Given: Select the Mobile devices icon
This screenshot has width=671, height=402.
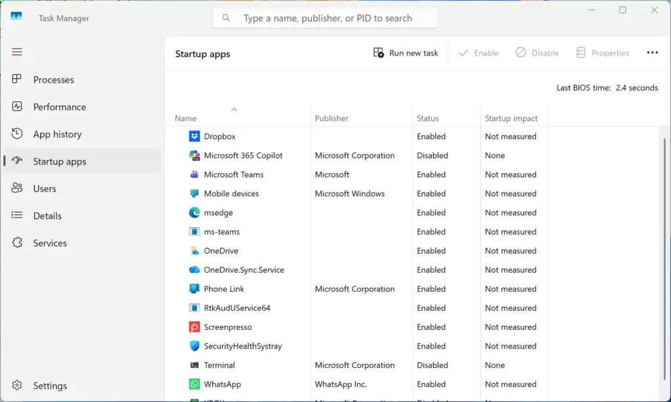Looking at the screenshot, I should [194, 193].
